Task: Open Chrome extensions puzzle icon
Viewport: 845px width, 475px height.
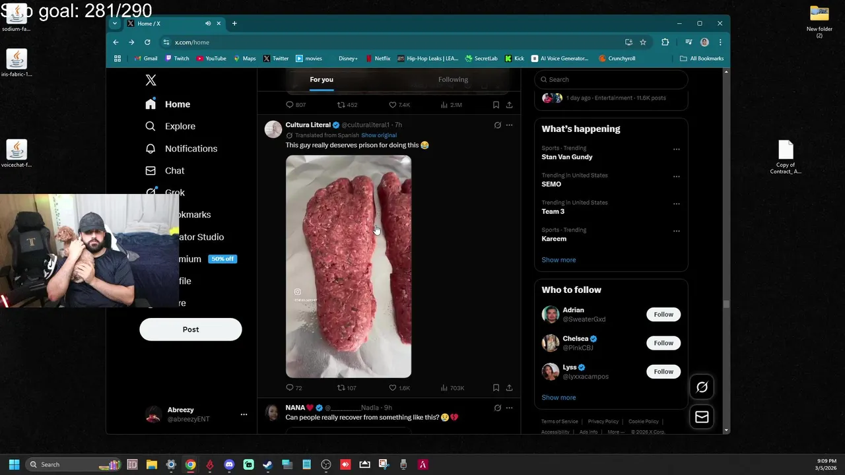Action: coord(665,42)
